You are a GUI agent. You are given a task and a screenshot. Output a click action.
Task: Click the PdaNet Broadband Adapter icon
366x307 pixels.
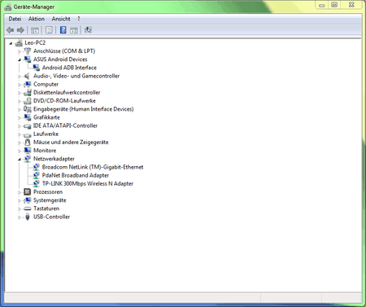tap(36, 175)
